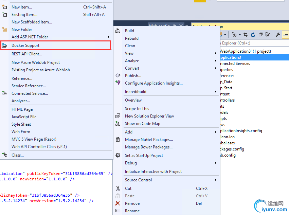This screenshot has height=215, width=289.
Task: Add an MVC 5 View Page (Razor)
Action: coord(34,139)
